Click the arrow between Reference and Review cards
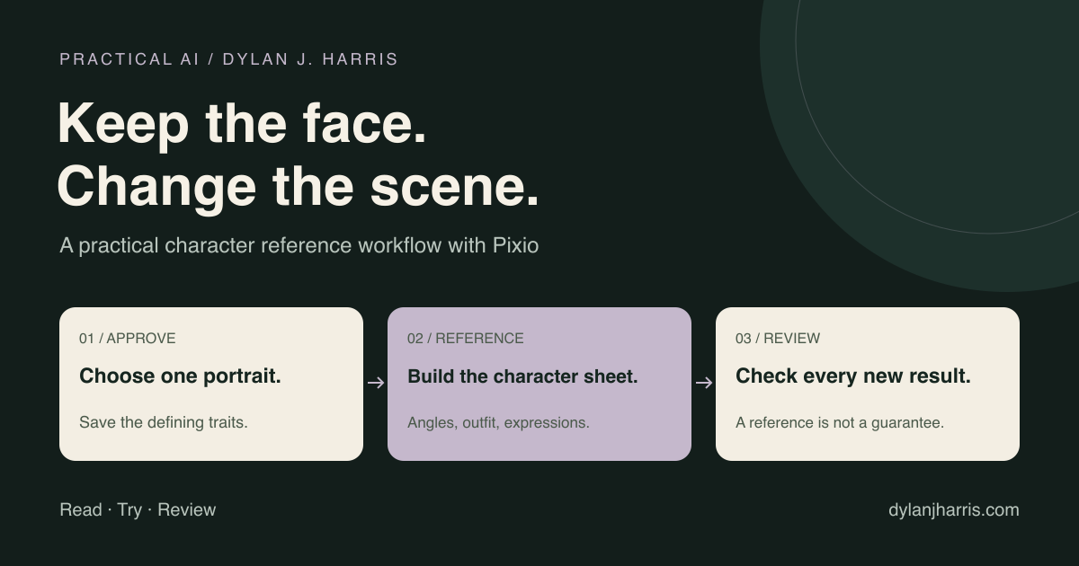The width and height of the screenshot is (1079, 566). (704, 383)
